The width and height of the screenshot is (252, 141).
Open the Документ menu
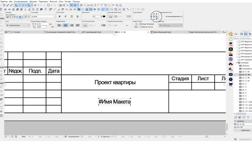point(33,2)
